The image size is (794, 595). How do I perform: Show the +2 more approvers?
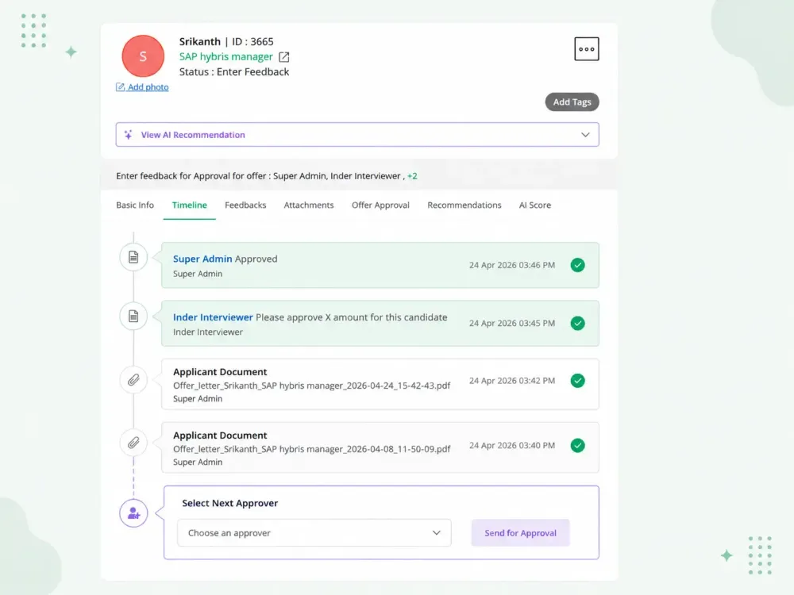click(x=412, y=176)
